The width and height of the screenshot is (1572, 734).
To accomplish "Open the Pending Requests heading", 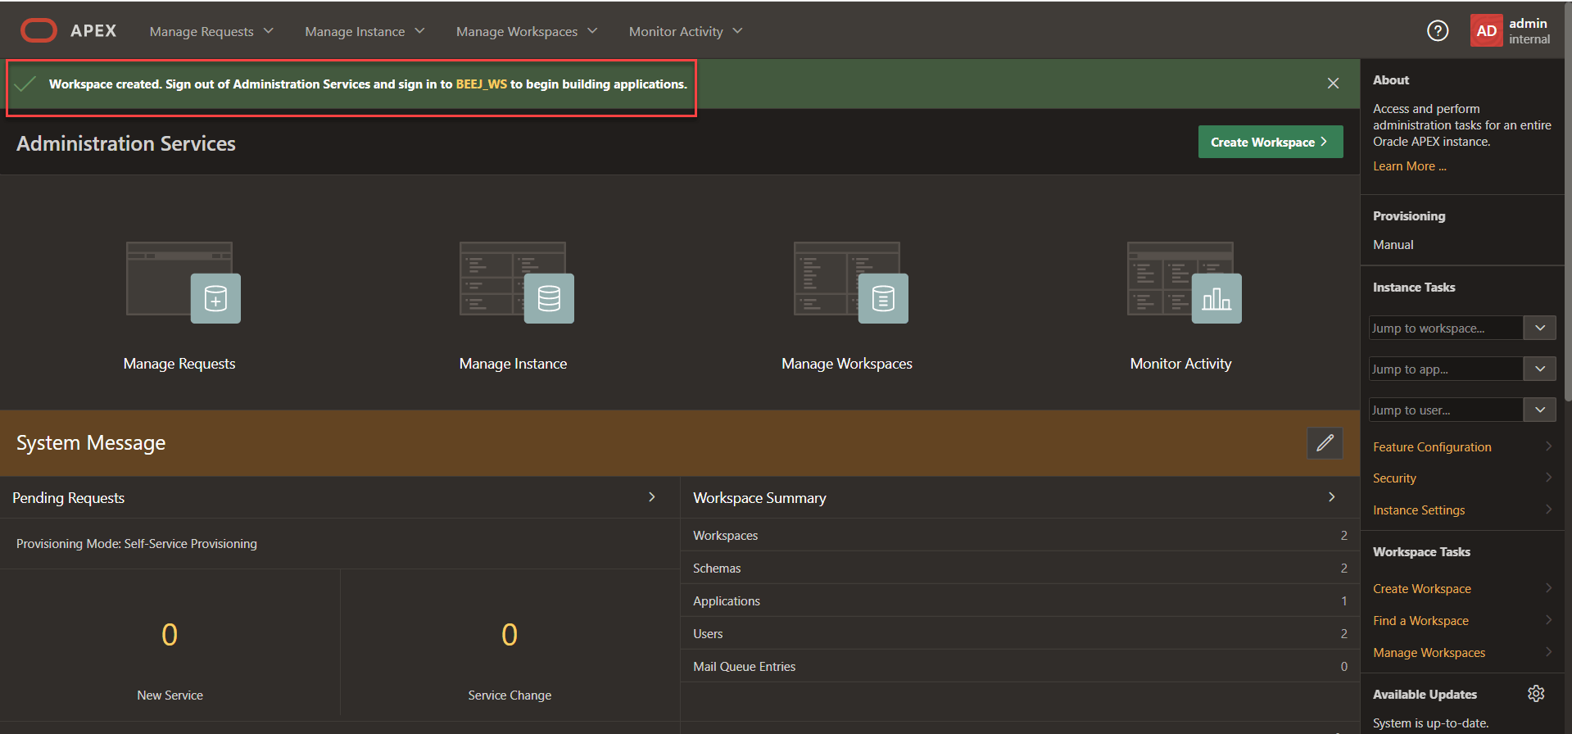I will pos(69,498).
